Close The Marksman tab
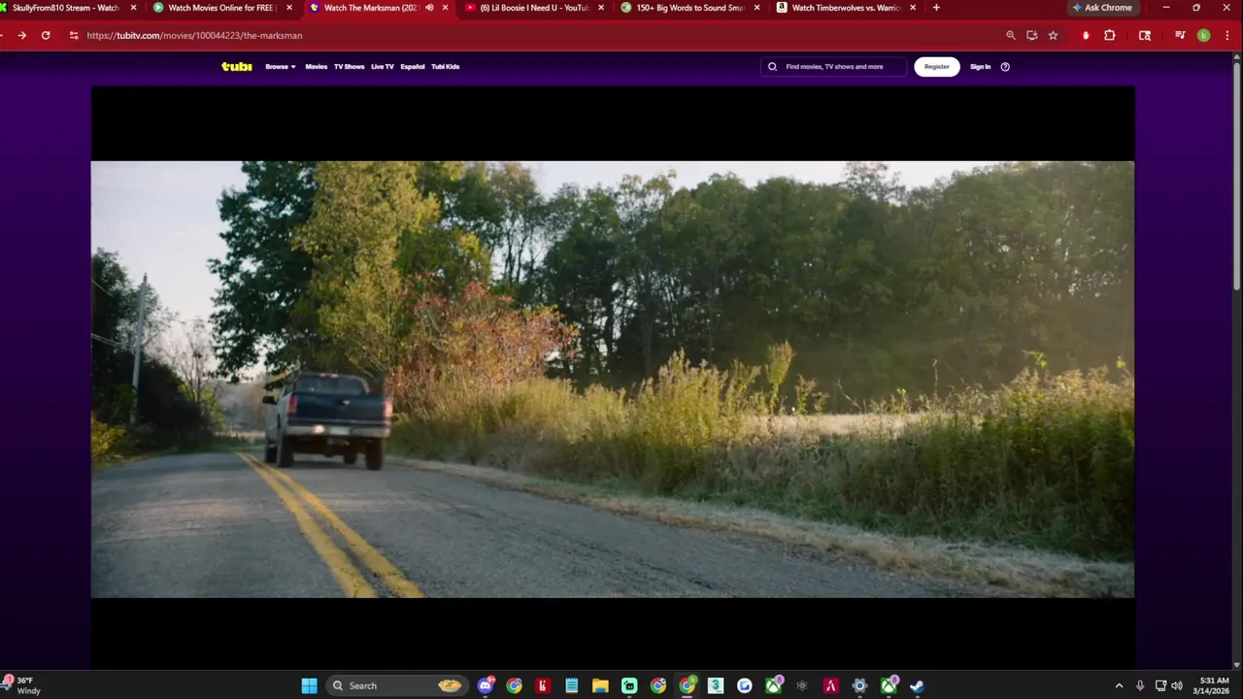The width and height of the screenshot is (1243, 699). [446, 8]
